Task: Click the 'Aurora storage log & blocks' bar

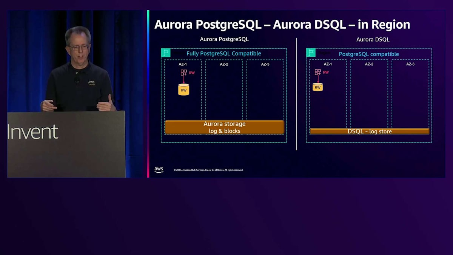Action: [x=225, y=127]
